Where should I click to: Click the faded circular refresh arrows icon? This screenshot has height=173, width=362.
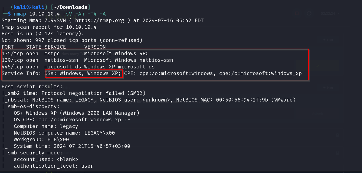point(309,13)
